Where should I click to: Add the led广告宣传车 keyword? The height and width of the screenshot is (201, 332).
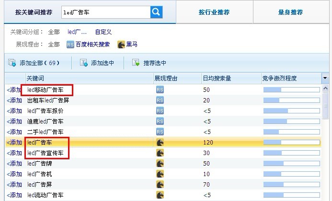(14, 153)
